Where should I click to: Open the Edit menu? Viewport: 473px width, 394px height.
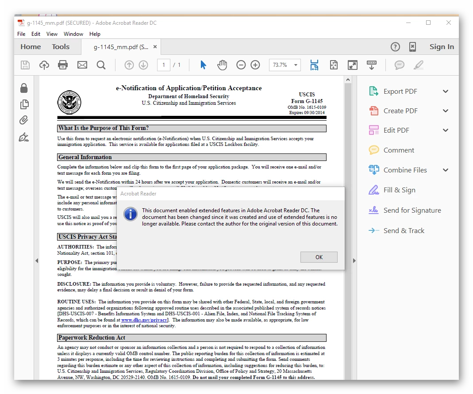[x=35, y=34]
